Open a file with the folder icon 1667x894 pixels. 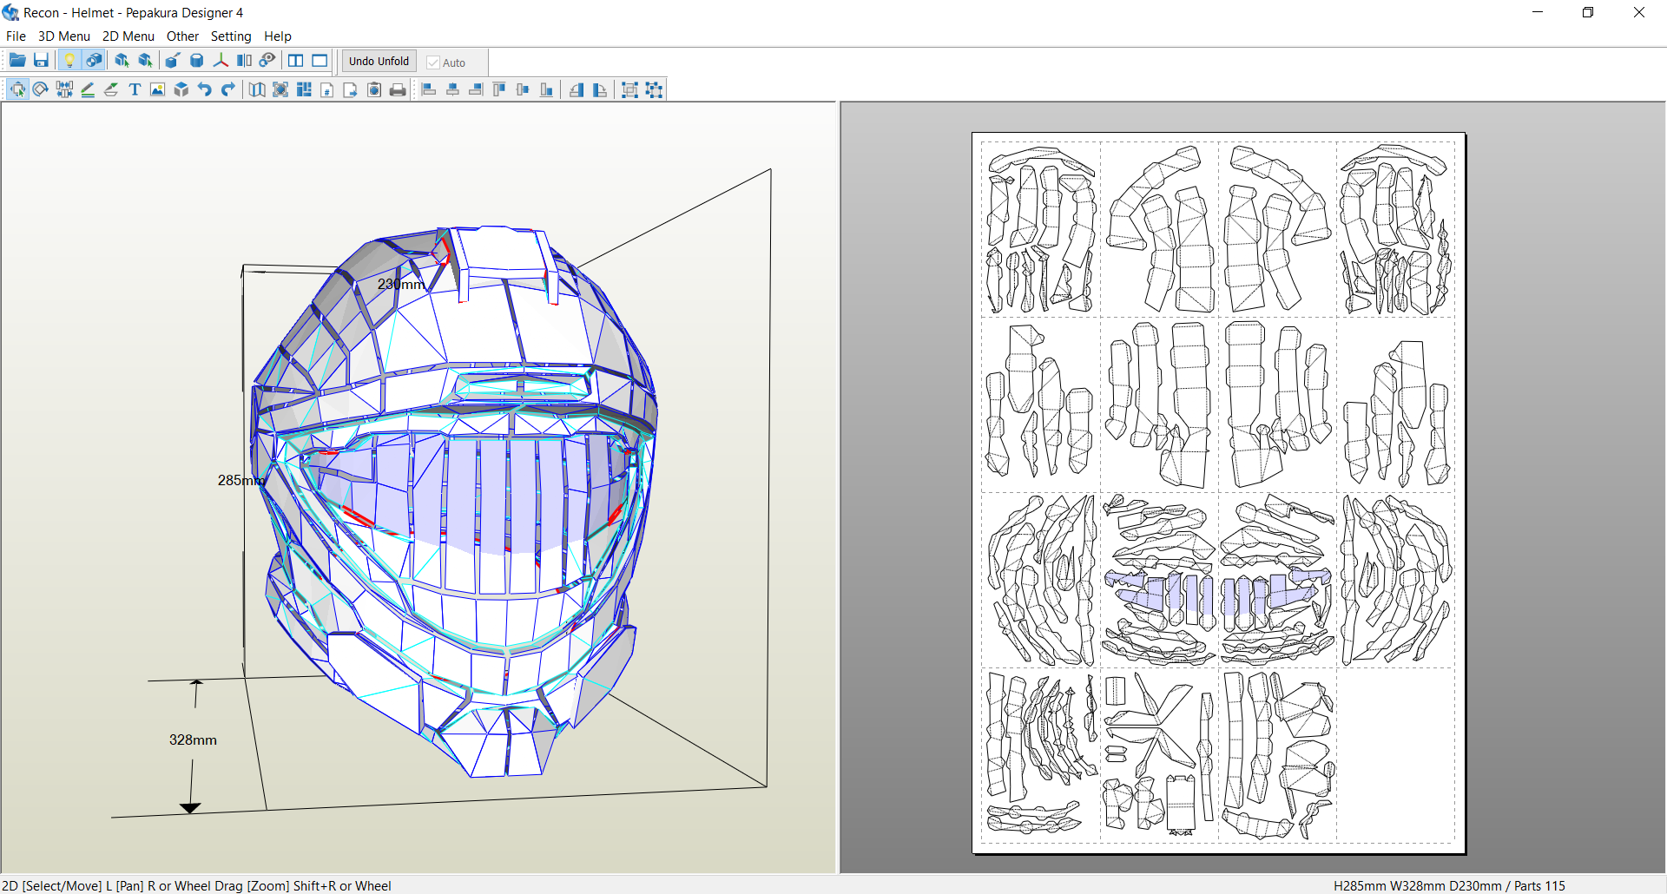[17, 61]
